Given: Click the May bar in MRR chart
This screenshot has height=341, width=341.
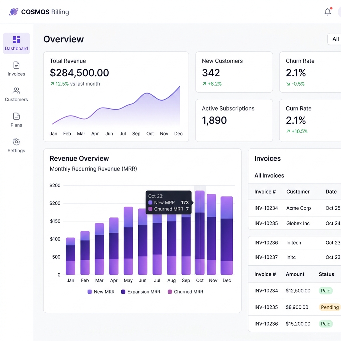Looking at the screenshot, I should pos(128,241).
